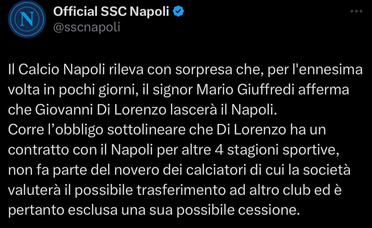Open the SSC Napoli profile avatar

(27, 19)
